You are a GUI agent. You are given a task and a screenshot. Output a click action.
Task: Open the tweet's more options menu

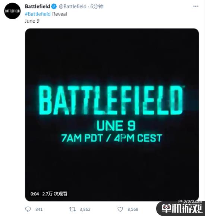point(196,6)
